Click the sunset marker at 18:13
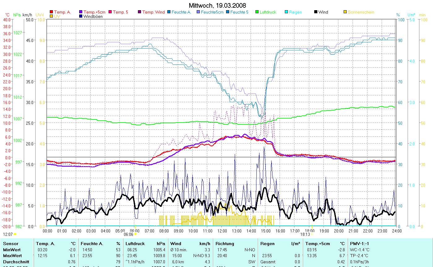Viewport: 433px width, 267px height. pos(312,234)
